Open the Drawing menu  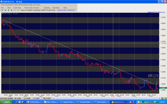click(x=47, y=8)
